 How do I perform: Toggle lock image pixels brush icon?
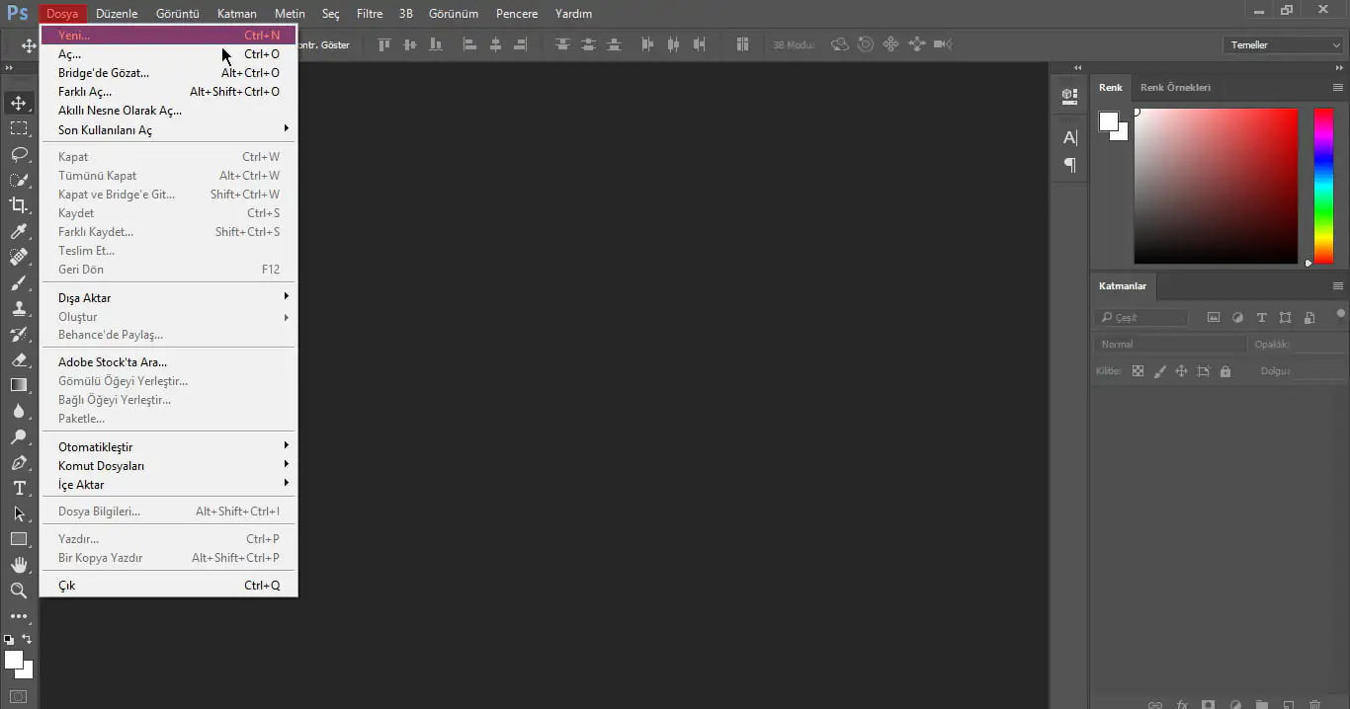[x=1159, y=371]
